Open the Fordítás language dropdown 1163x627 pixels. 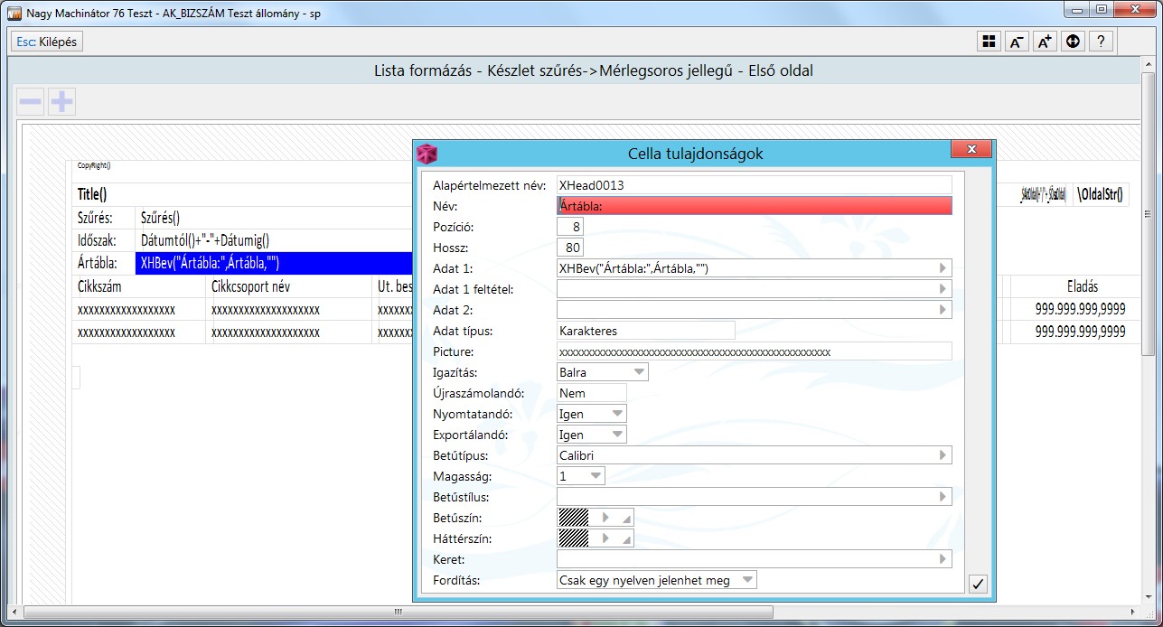746,580
